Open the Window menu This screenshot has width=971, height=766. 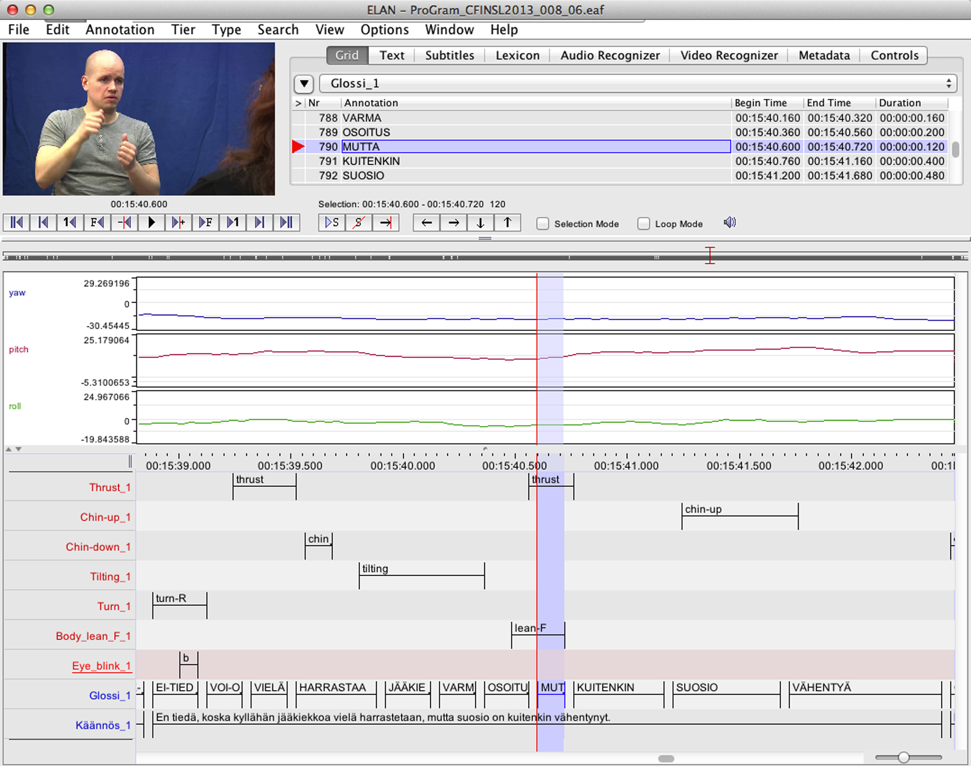point(449,30)
